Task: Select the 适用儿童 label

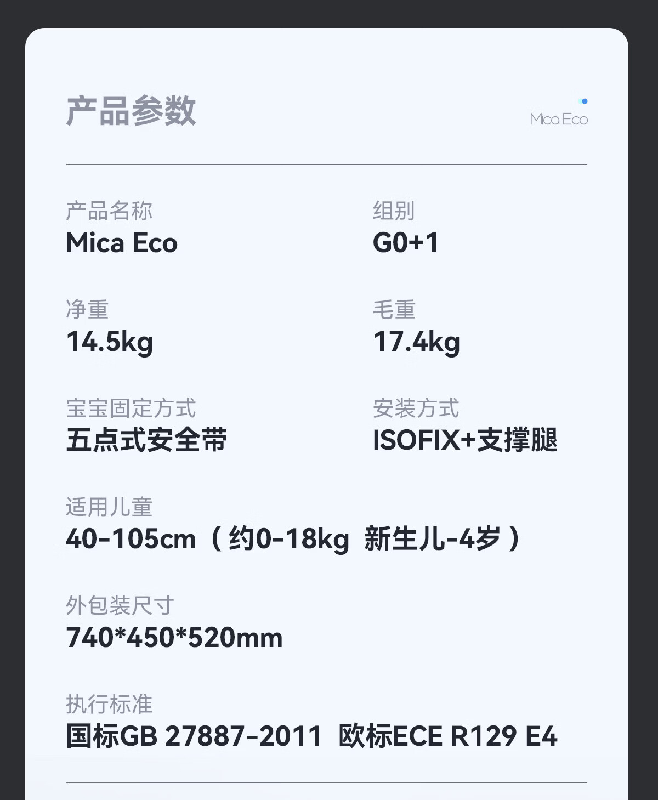Action: point(109,507)
